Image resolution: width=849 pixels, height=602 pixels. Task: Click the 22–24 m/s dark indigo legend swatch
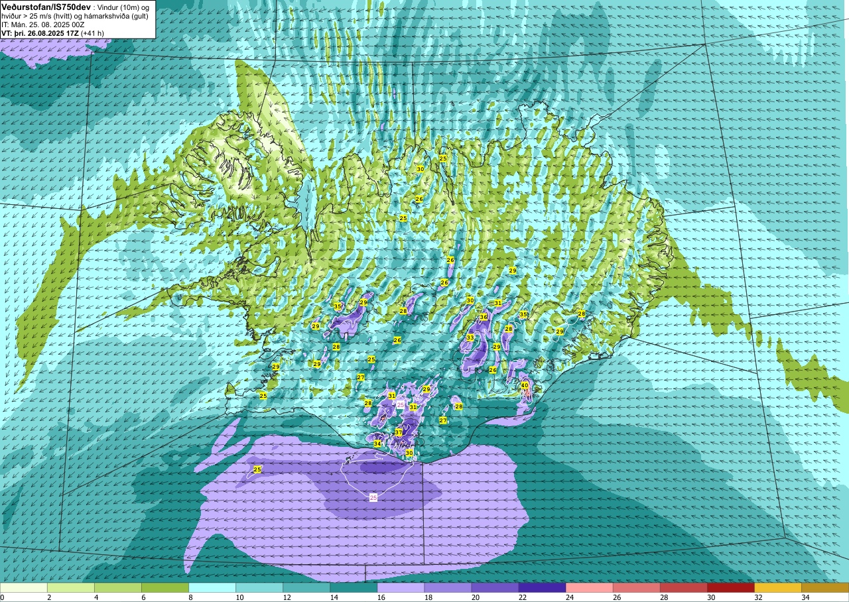coord(542,587)
